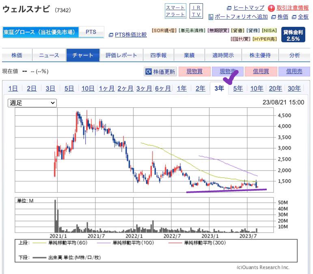Select the 1日 chart period
313x274 pixels.
pos(13,88)
